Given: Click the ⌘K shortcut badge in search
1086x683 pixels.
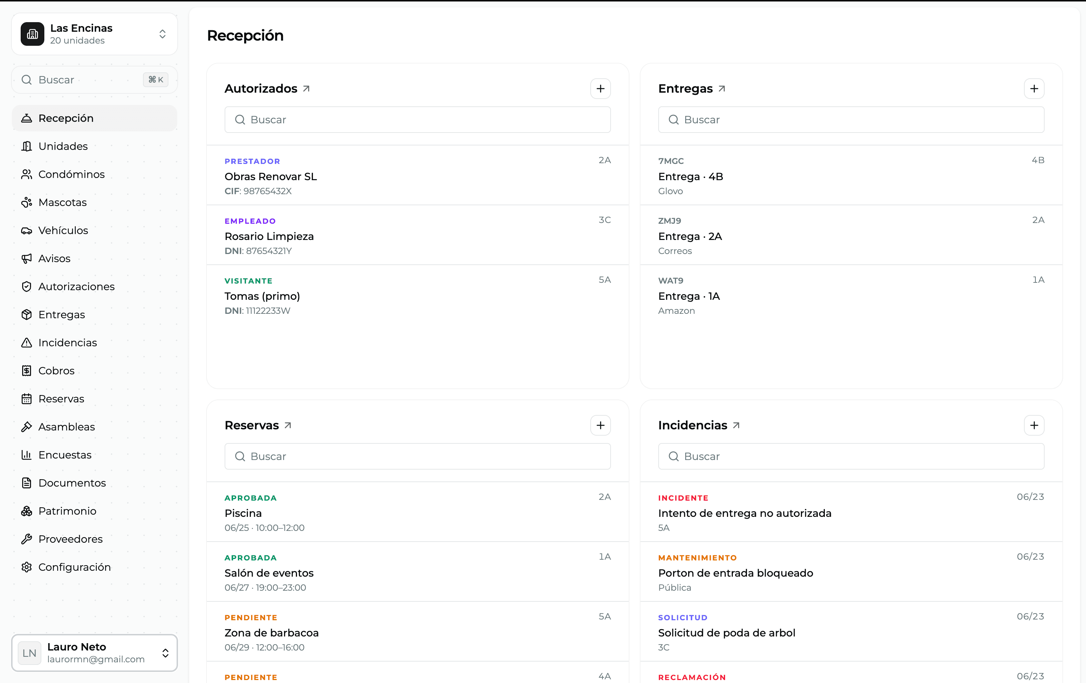Looking at the screenshot, I should point(156,80).
